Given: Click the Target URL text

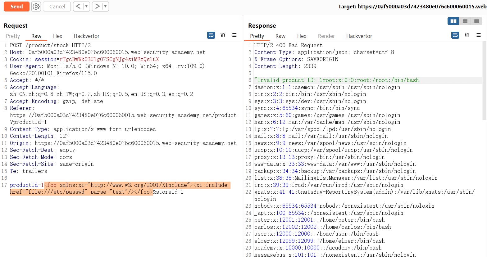Looking at the screenshot, I should [412, 7].
